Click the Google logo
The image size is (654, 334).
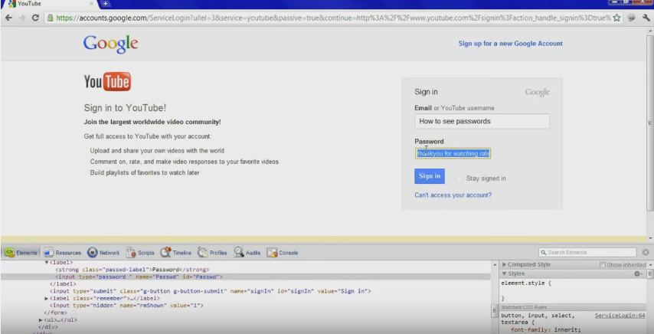point(110,44)
